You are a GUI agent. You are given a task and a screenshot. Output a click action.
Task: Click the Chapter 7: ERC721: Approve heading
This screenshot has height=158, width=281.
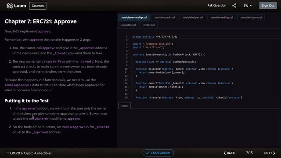point(40,22)
